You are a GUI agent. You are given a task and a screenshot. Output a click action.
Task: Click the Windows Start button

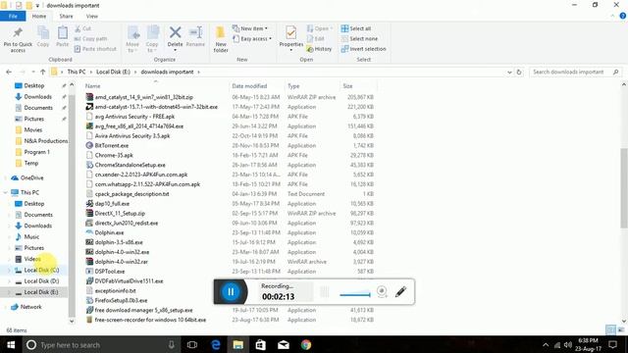11,344
